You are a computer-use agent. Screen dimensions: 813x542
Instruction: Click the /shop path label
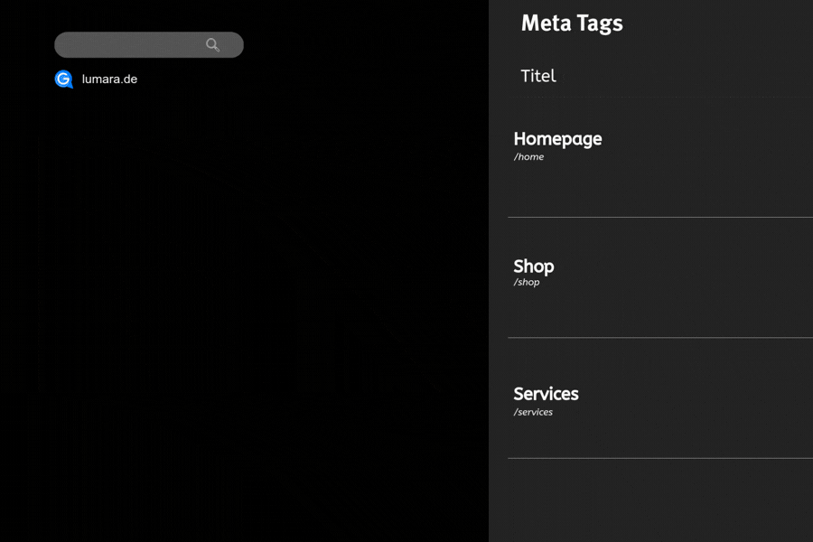tap(527, 281)
